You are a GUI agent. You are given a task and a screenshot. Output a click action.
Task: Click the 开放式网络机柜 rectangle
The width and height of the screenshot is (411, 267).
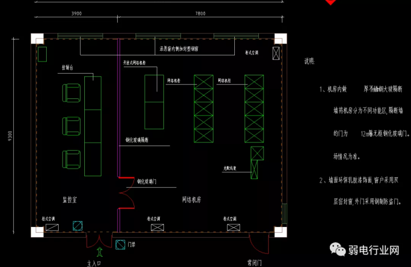pyautogui.click(x=154, y=101)
